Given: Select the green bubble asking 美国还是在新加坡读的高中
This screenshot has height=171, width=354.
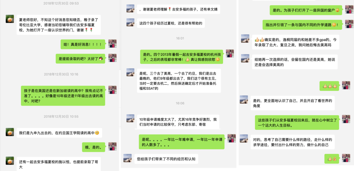Looking at the screenshot, I should 63,96.
